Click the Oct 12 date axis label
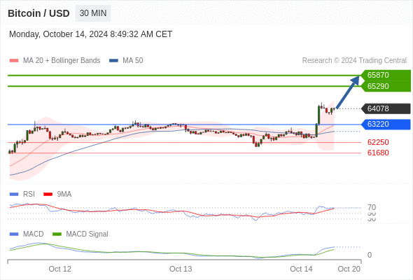Image resolution: width=413 pixels, height=280 pixels. point(59,269)
